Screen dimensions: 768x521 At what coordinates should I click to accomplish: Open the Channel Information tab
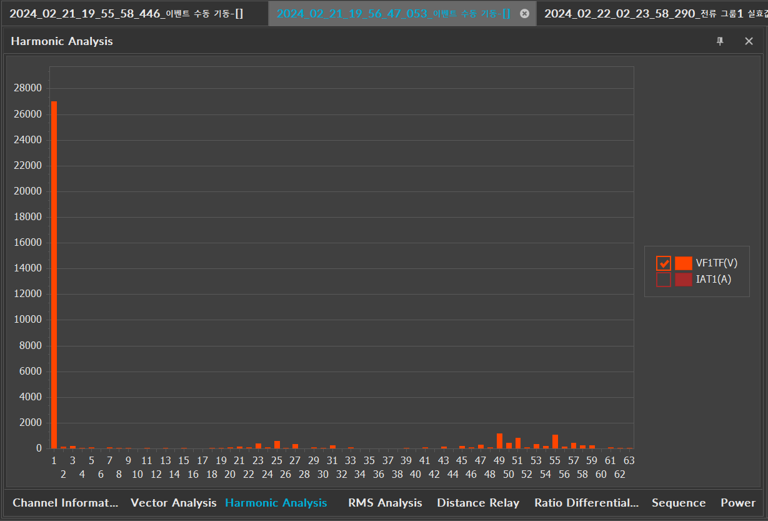click(65, 503)
